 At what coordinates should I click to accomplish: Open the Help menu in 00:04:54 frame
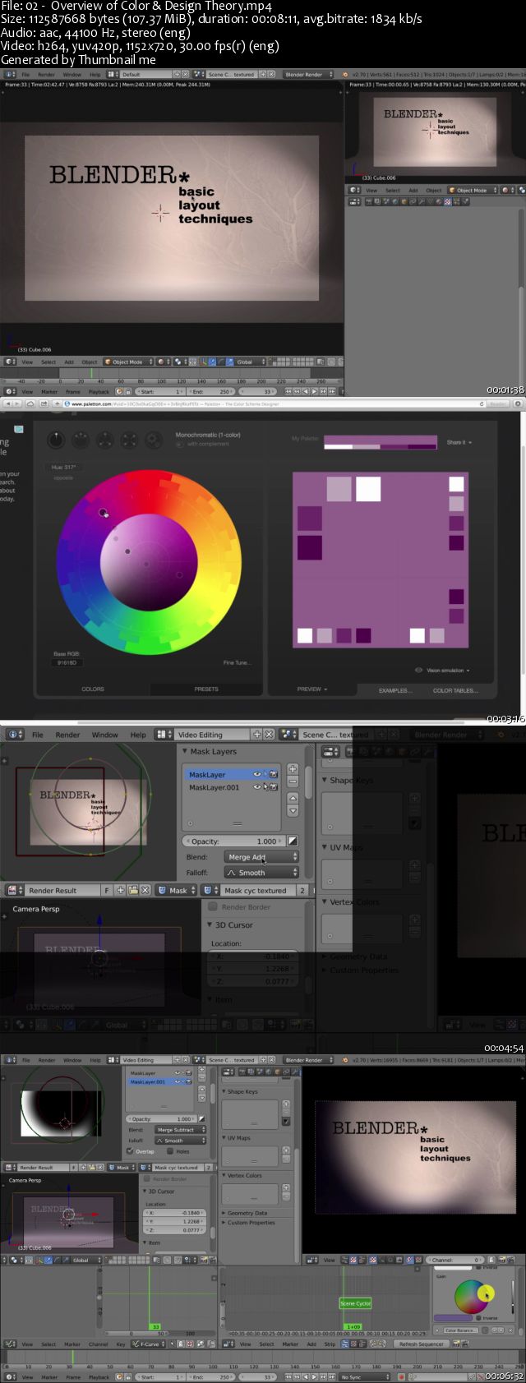pos(138,735)
